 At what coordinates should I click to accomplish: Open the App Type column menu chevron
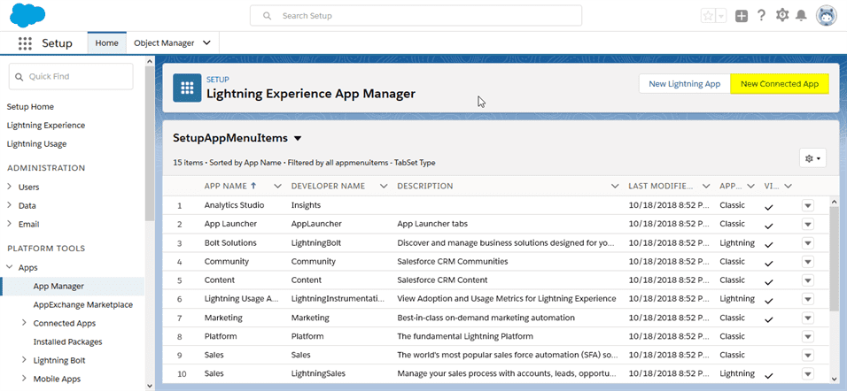pos(750,186)
